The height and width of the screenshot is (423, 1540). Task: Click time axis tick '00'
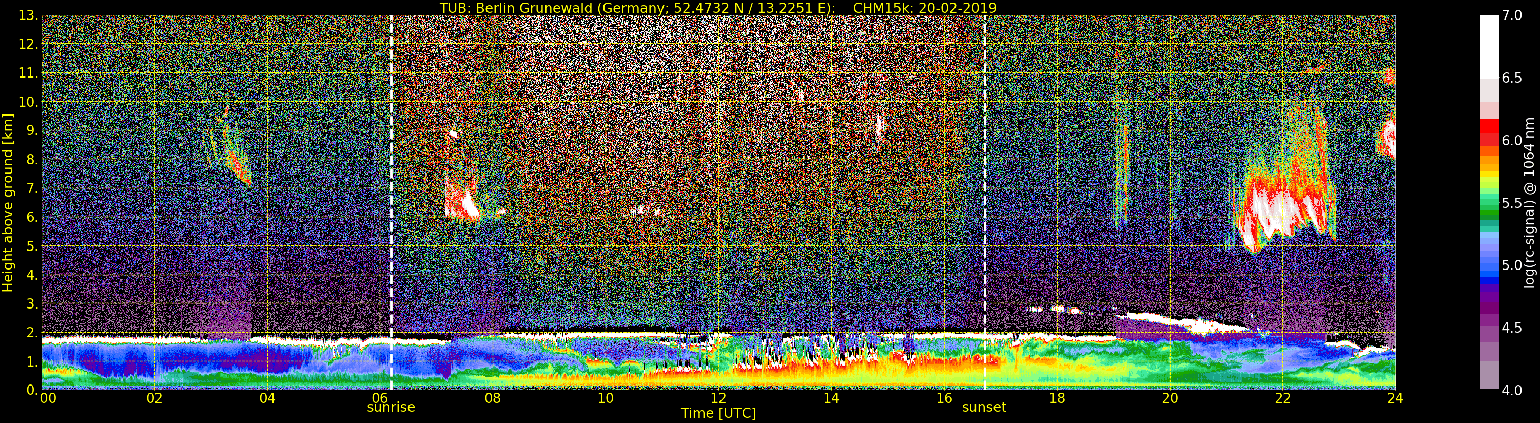pyautogui.click(x=48, y=398)
